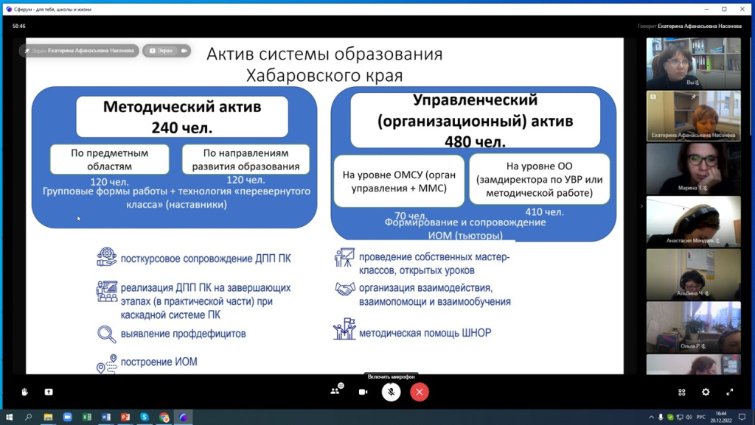Raise your hand in the call
755x425 pixels.
(x=24, y=392)
